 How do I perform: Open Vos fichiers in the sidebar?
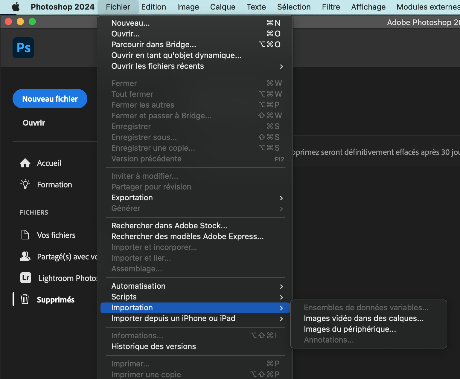(x=56, y=235)
